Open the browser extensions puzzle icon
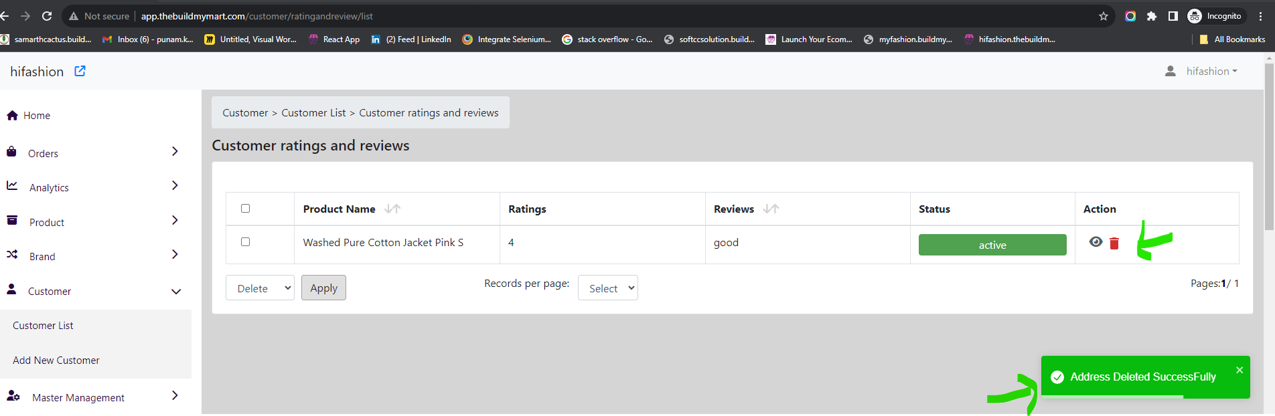1275x416 pixels. (x=1152, y=16)
